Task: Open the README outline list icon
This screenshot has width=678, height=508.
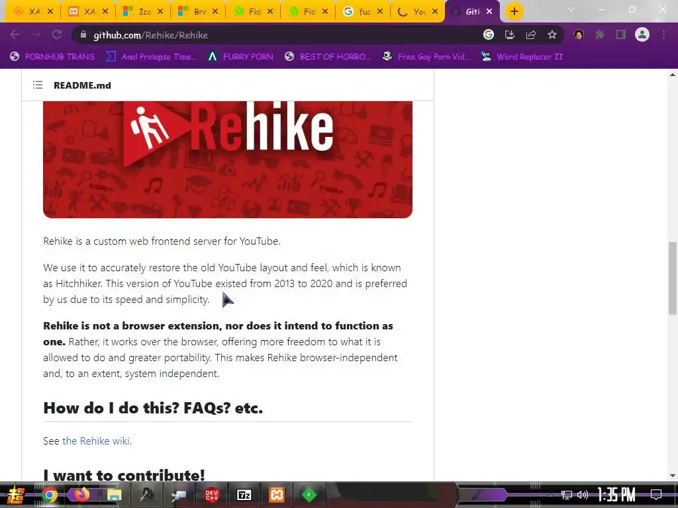Action: [x=38, y=85]
